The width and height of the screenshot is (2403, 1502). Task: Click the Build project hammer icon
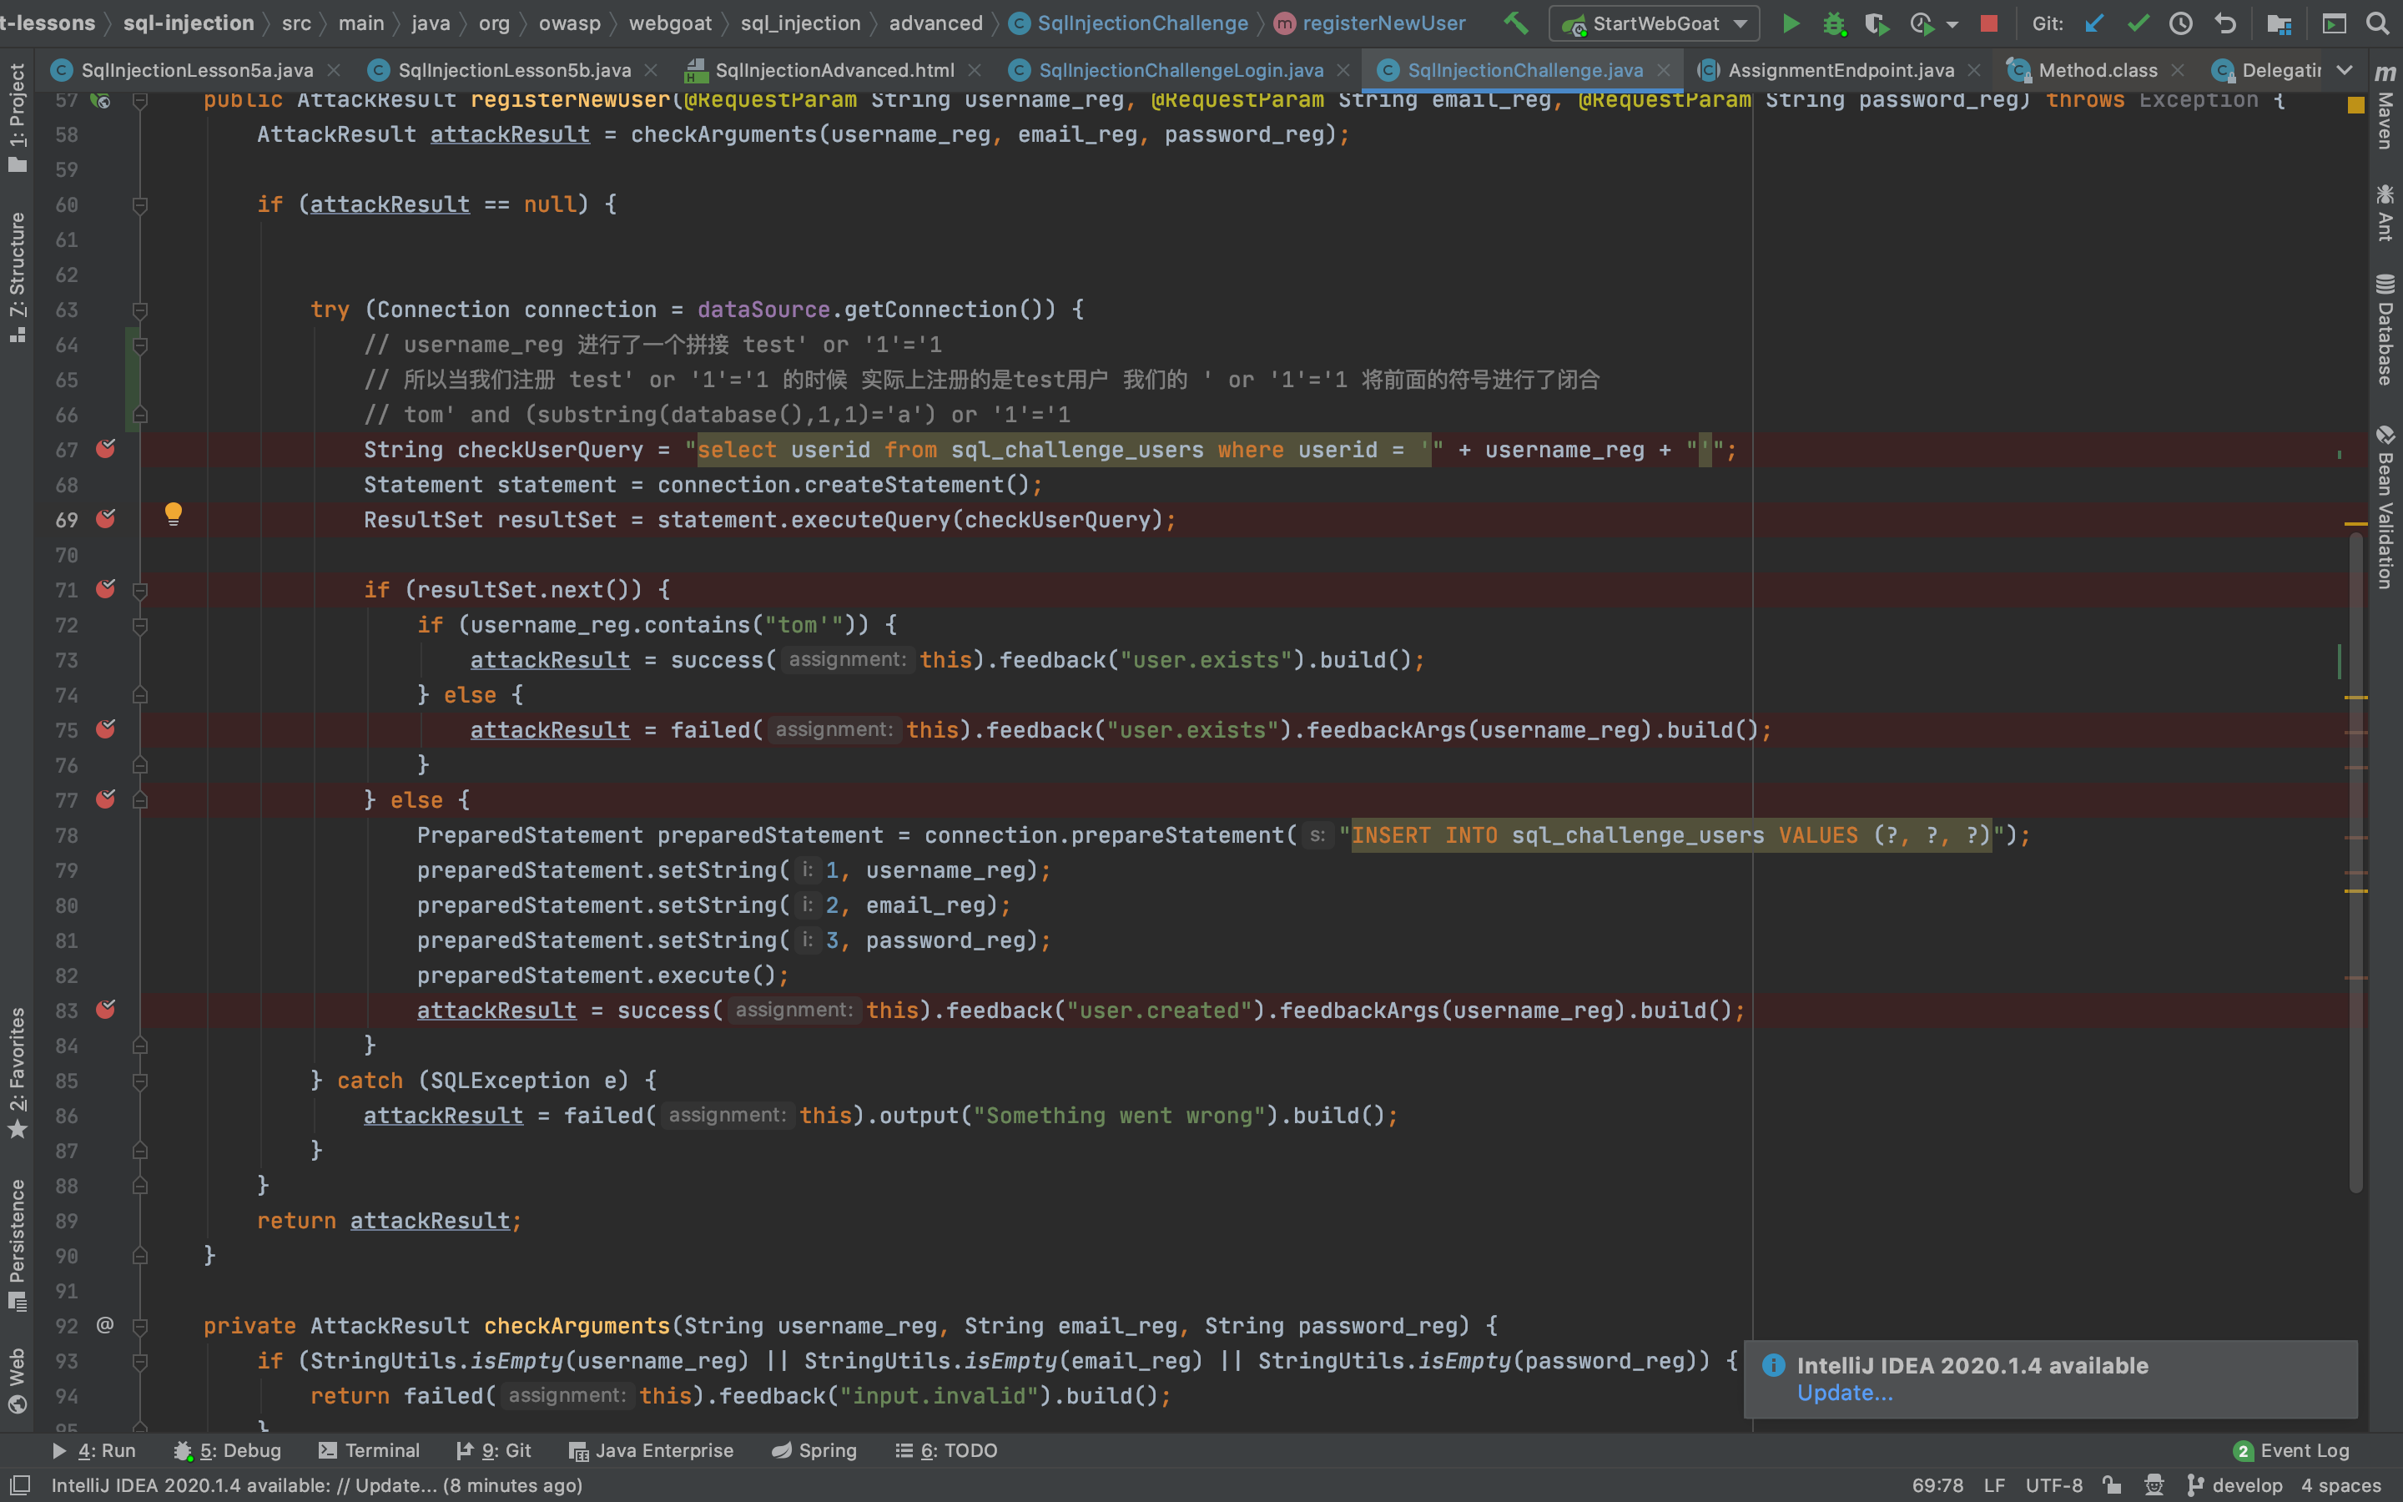(x=1515, y=23)
